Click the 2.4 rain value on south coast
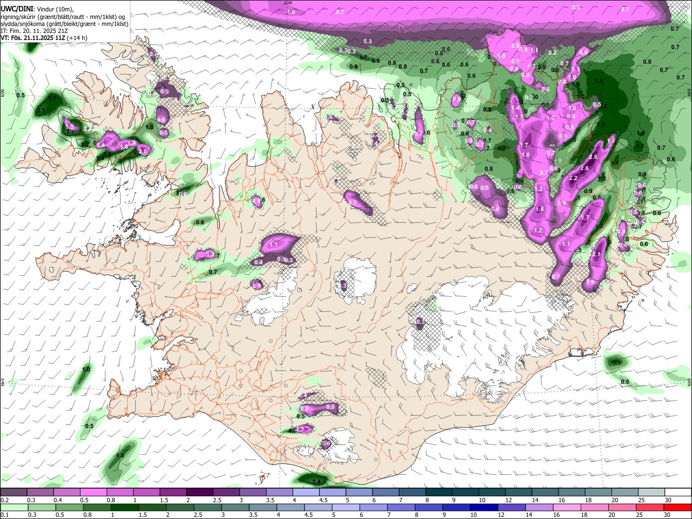The width and height of the screenshot is (692, 519). pos(316,482)
